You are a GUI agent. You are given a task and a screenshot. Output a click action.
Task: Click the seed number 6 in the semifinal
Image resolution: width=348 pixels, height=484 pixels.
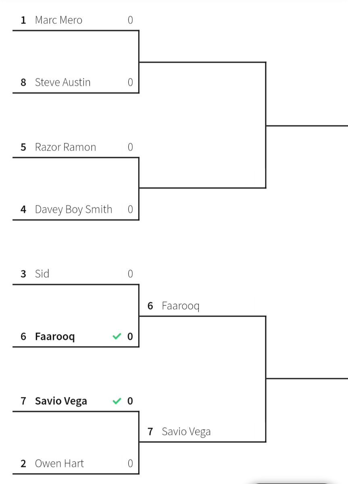[x=150, y=306]
